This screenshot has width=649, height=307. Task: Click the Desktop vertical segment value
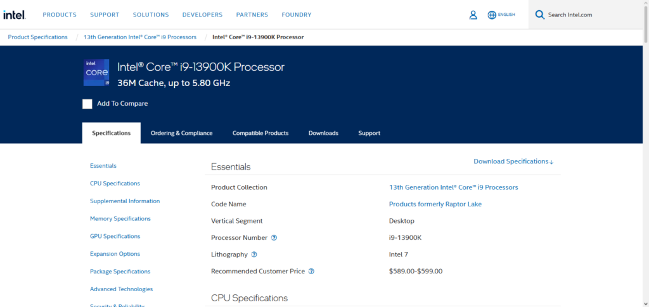(401, 221)
